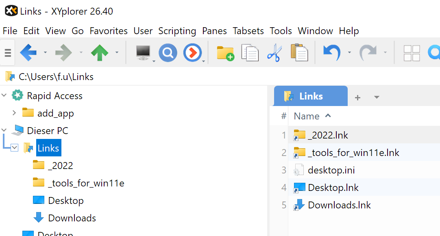This screenshot has width=440, height=236.
Task: Open the hamburger menu on the toolbar left
Action: [x=7, y=53]
